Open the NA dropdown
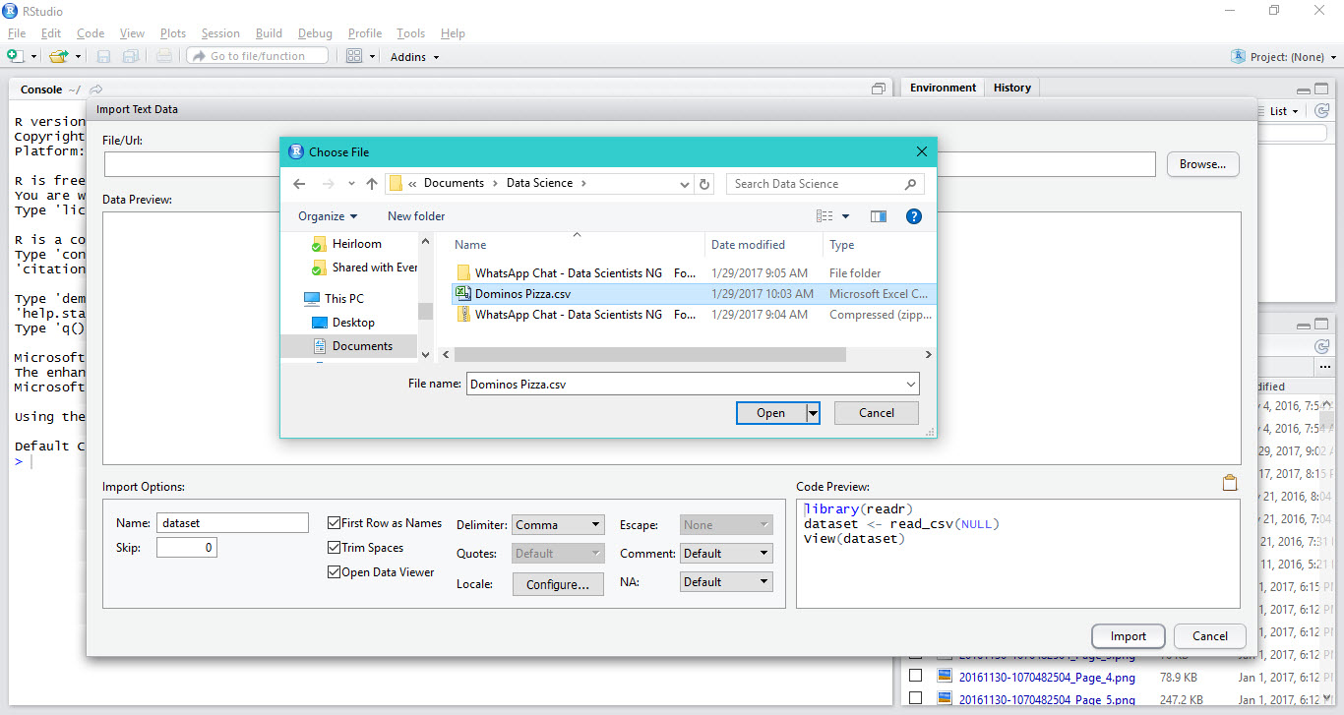The width and height of the screenshot is (1344, 715). [725, 582]
